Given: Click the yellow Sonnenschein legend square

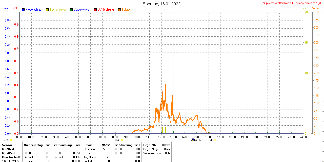Looking at the screenshot, I should (x=47, y=10).
